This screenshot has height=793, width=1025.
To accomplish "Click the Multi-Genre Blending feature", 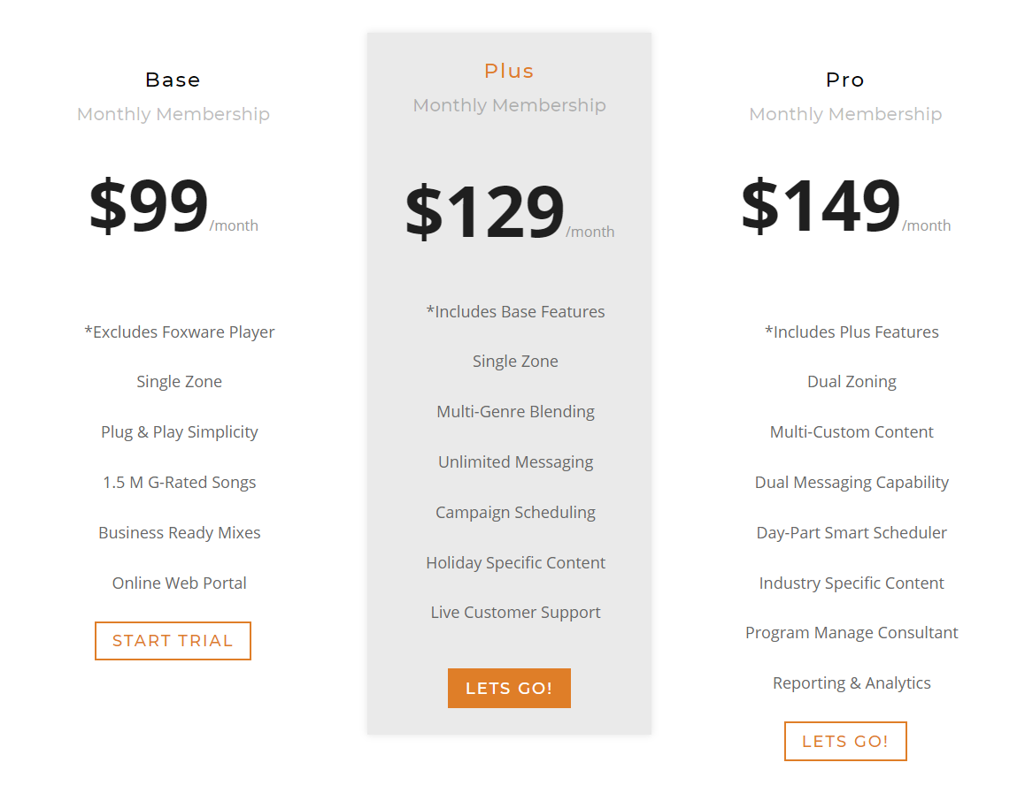I will 515,412.
